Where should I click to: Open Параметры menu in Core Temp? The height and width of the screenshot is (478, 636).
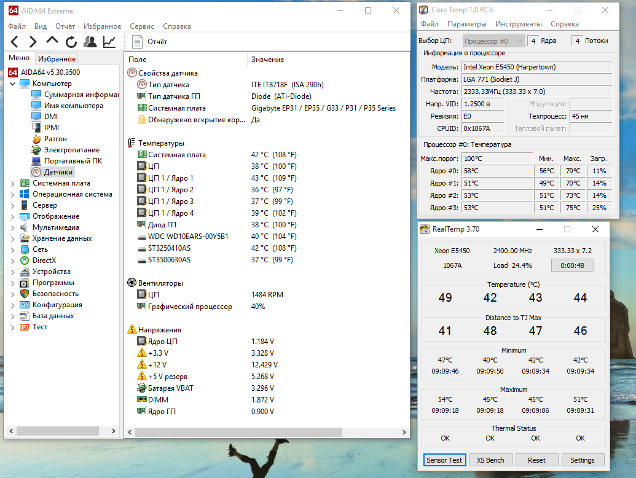coord(467,24)
